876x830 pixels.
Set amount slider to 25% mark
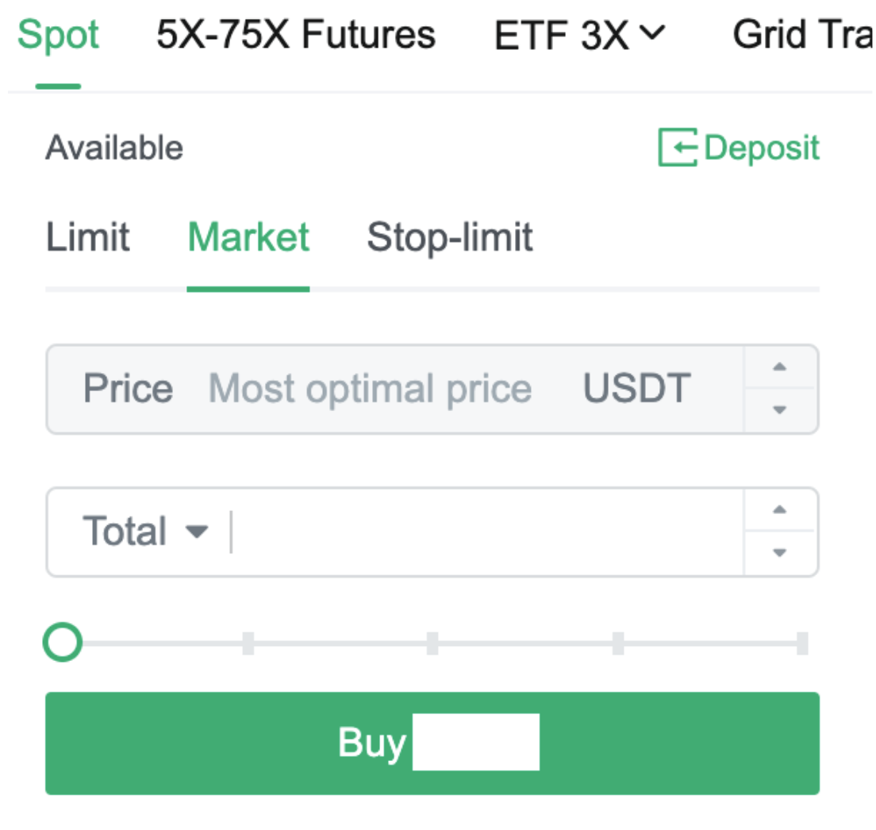[x=248, y=643]
